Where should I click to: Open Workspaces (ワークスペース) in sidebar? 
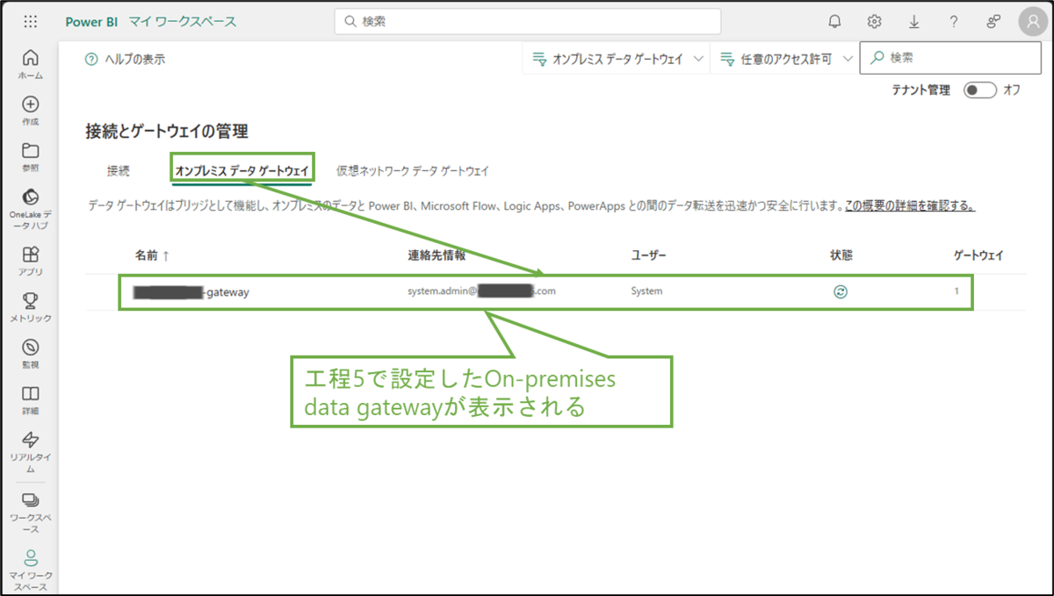pos(30,513)
